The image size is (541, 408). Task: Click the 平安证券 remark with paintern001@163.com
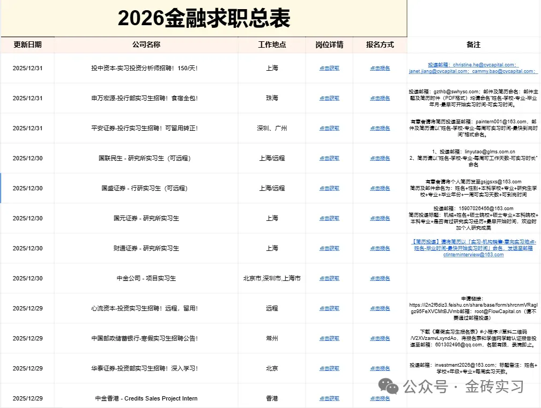(473, 128)
